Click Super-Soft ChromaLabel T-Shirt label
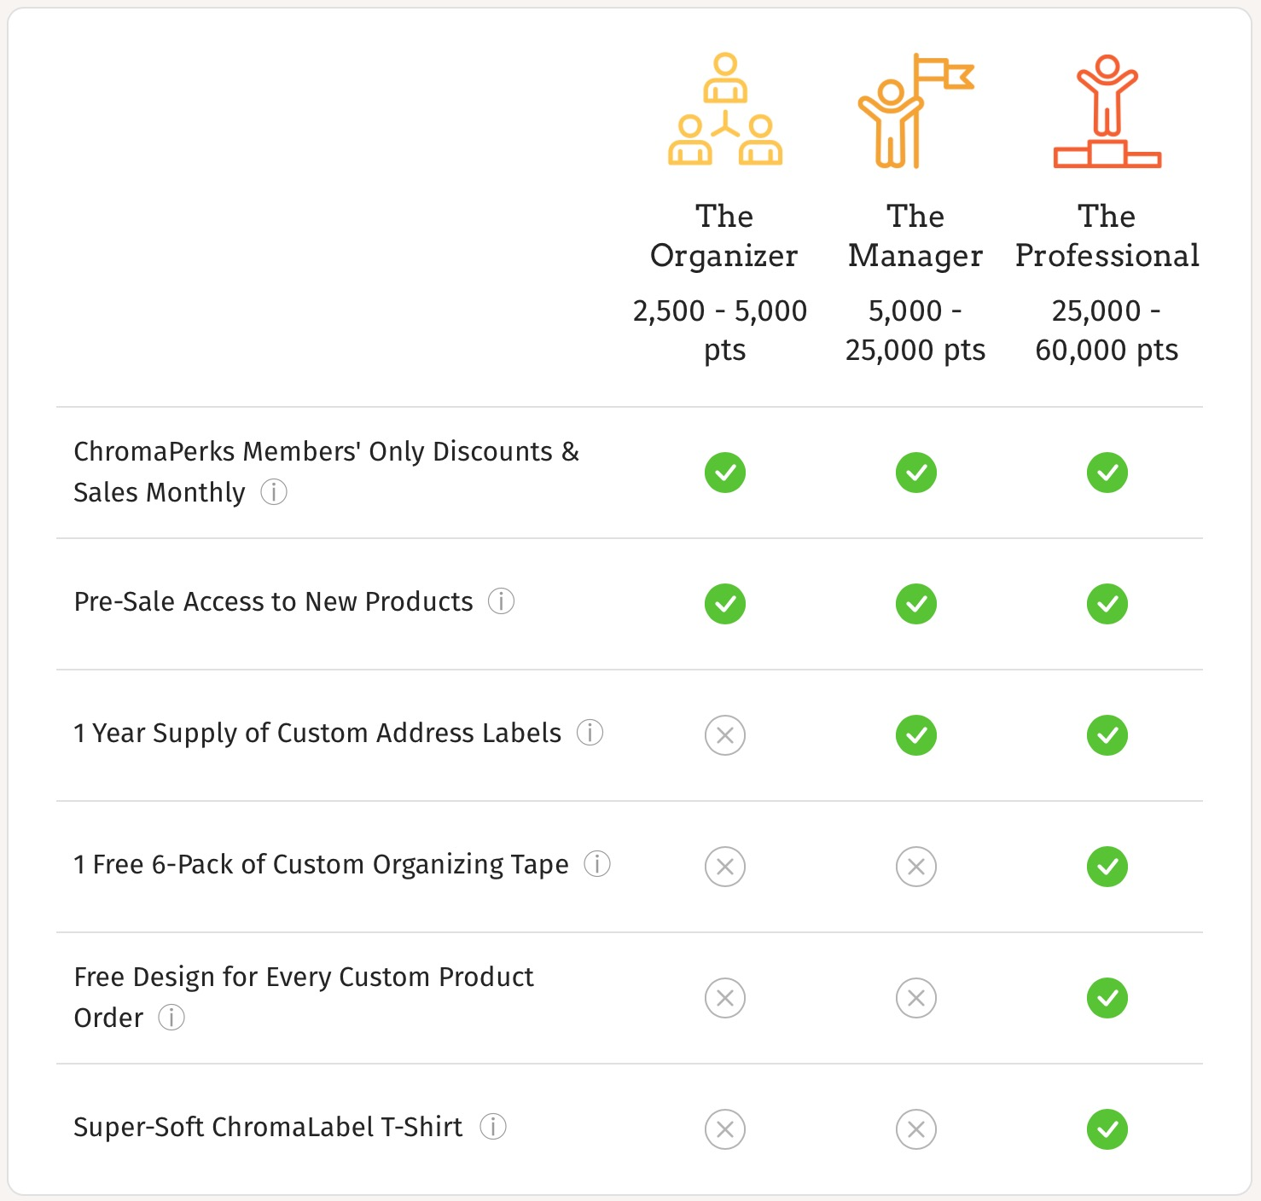 point(268,1127)
